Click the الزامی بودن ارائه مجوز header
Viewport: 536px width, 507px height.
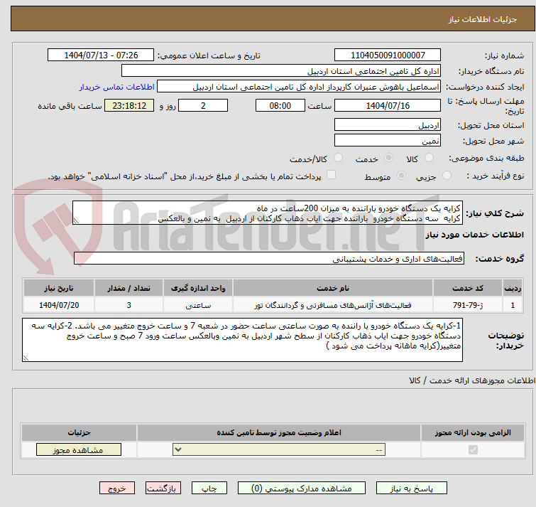pyautogui.click(x=473, y=433)
